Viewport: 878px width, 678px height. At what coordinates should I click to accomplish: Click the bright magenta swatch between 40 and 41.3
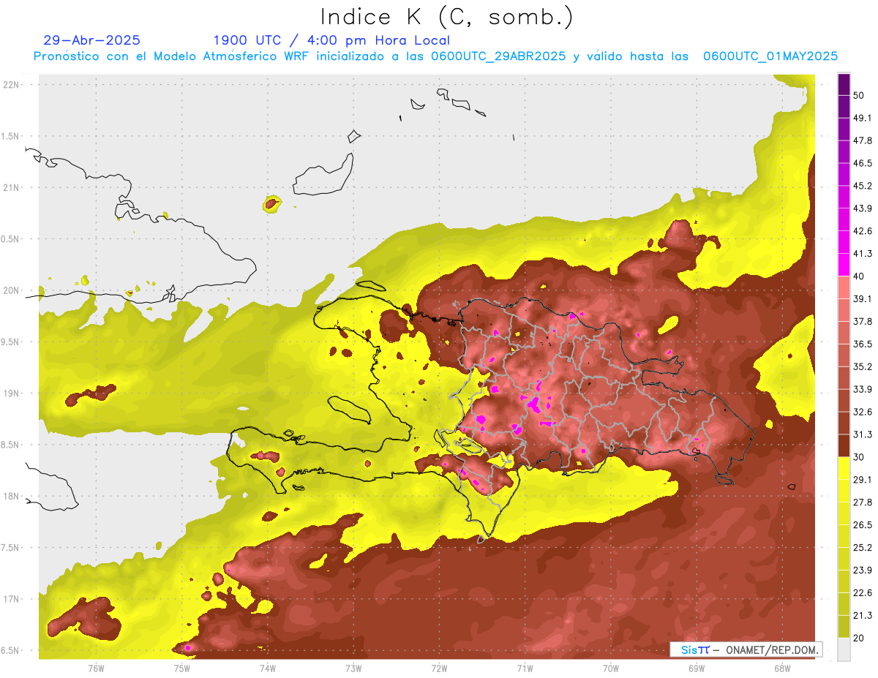coord(844,264)
